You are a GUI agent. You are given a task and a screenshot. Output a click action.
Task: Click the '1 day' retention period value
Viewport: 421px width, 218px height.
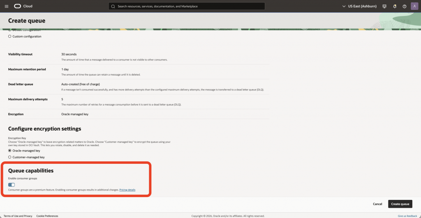pos(65,69)
